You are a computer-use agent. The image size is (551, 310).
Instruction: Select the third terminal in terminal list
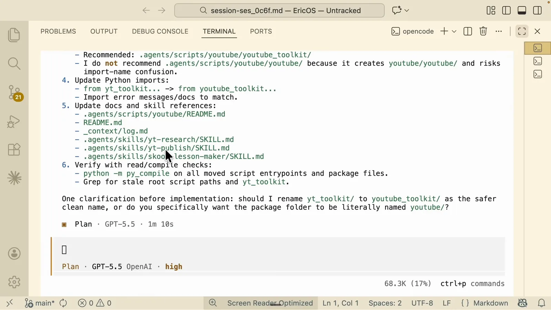click(x=538, y=74)
